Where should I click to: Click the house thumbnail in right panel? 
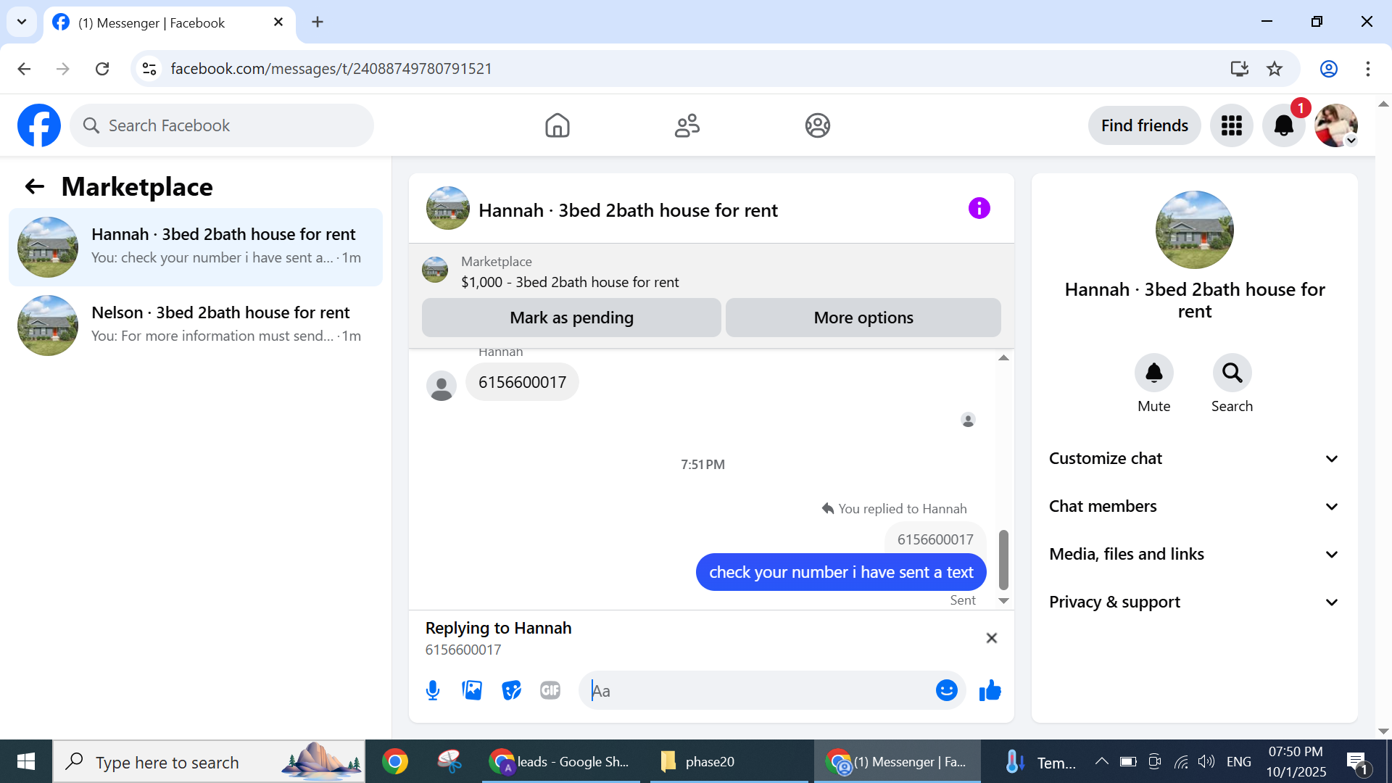[1194, 230]
